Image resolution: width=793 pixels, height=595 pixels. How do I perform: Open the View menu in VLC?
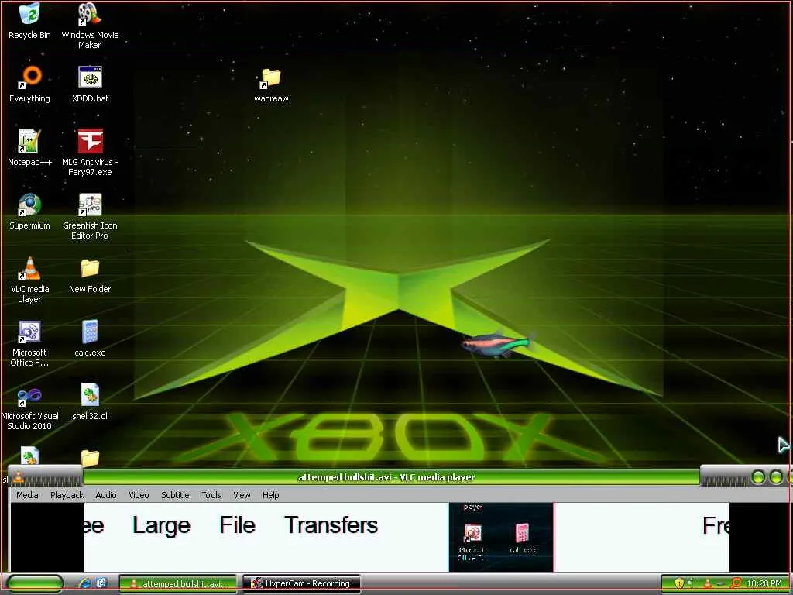242,495
